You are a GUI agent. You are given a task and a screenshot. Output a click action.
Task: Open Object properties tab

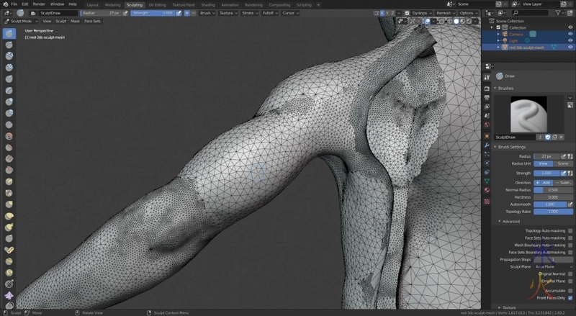point(487,136)
